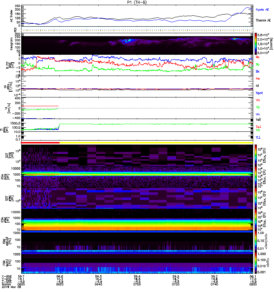Click the 0620 time tick label

60,284
